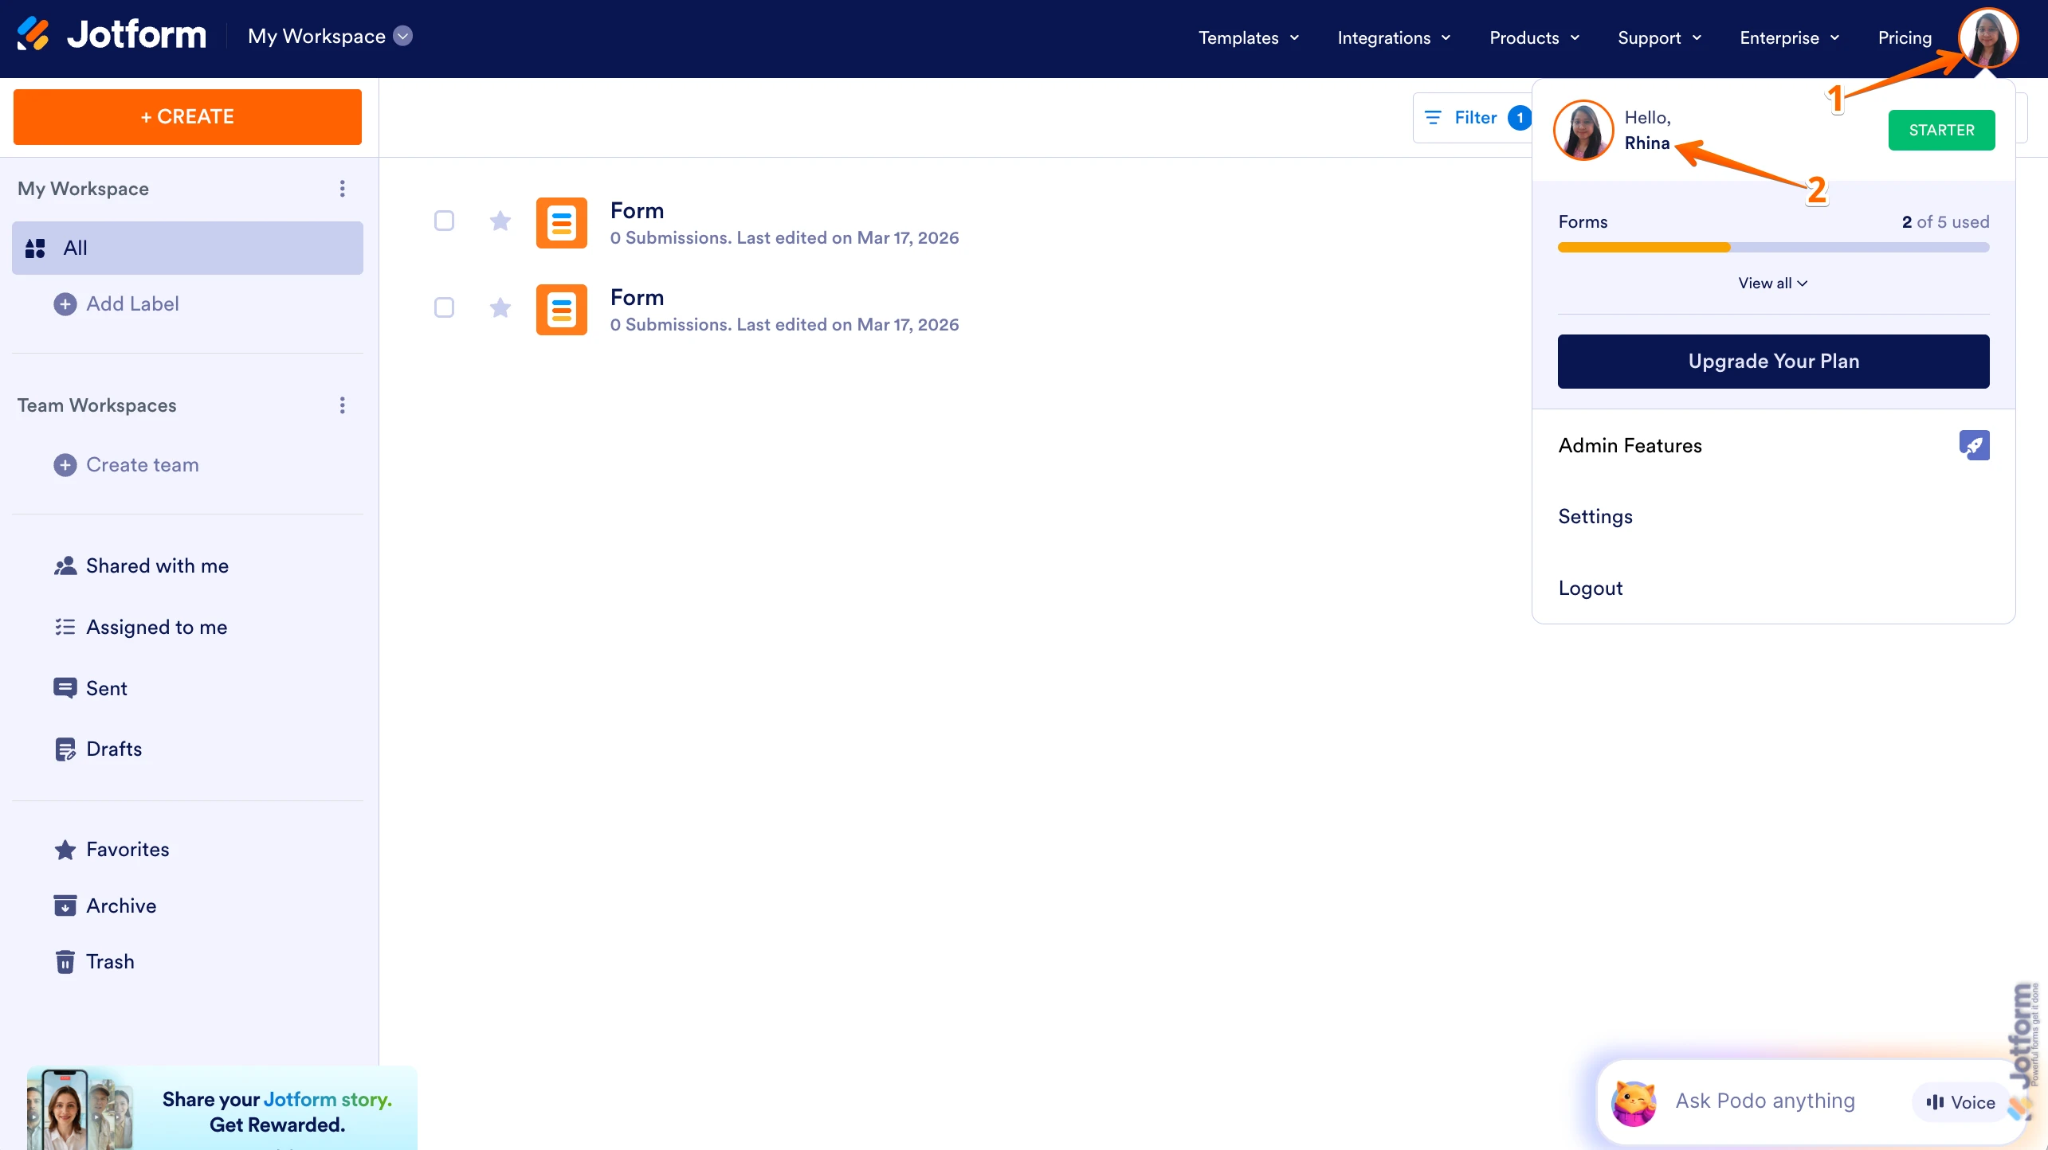Expand the My Workspace dropdown arrow
The height and width of the screenshot is (1150, 2048).
click(x=403, y=36)
